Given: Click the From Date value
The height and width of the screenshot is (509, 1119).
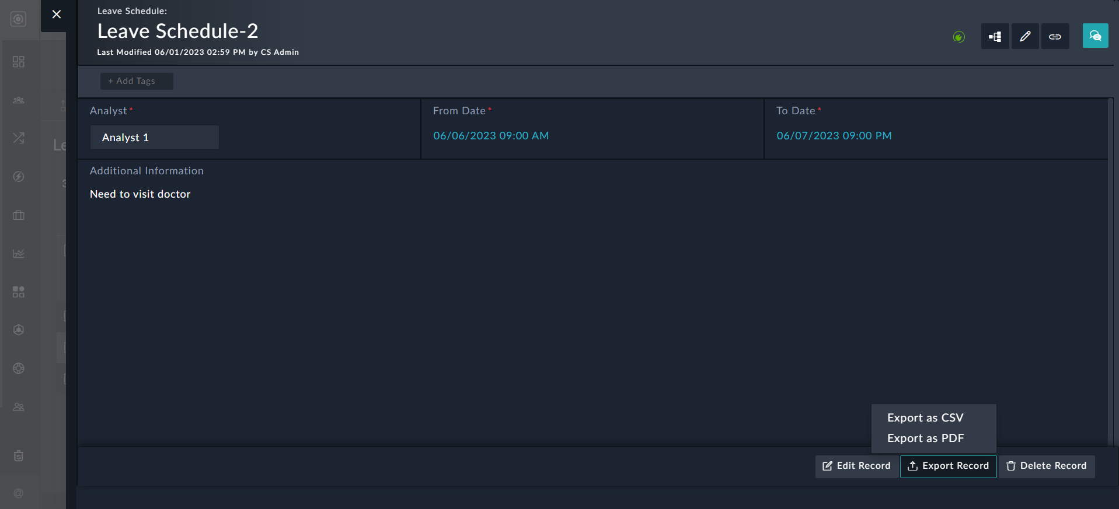Looking at the screenshot, I should point(490,136).
